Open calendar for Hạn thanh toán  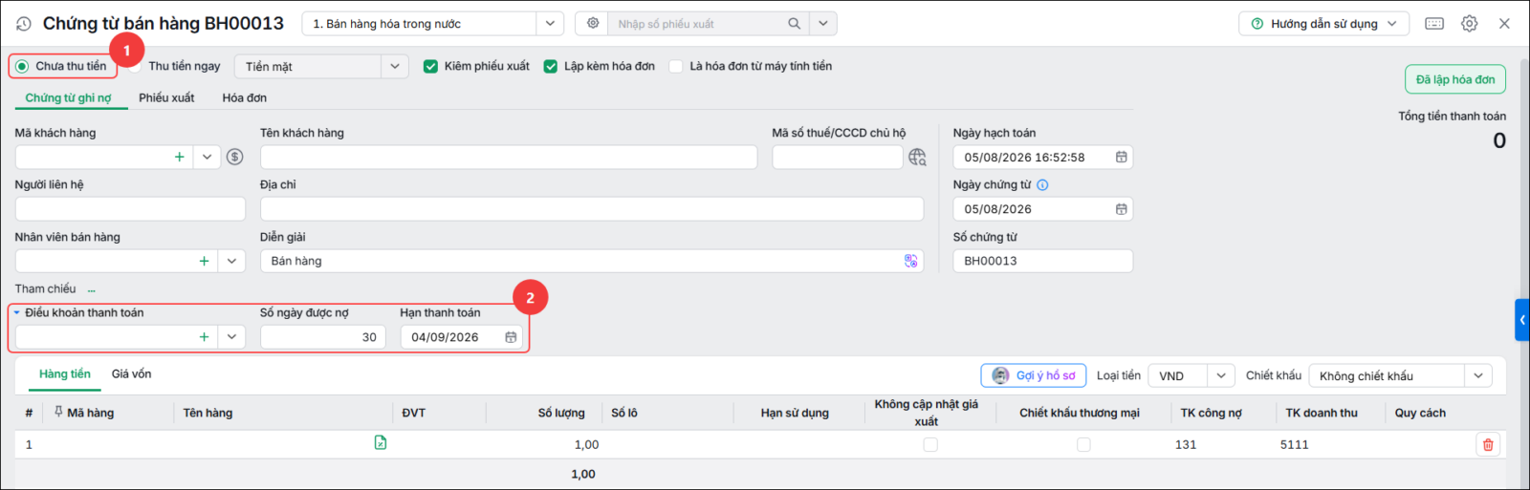point(511,337)
